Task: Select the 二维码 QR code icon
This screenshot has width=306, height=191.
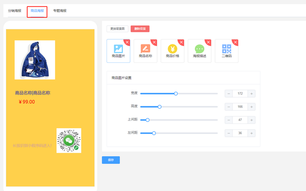Action: [227, 49]
